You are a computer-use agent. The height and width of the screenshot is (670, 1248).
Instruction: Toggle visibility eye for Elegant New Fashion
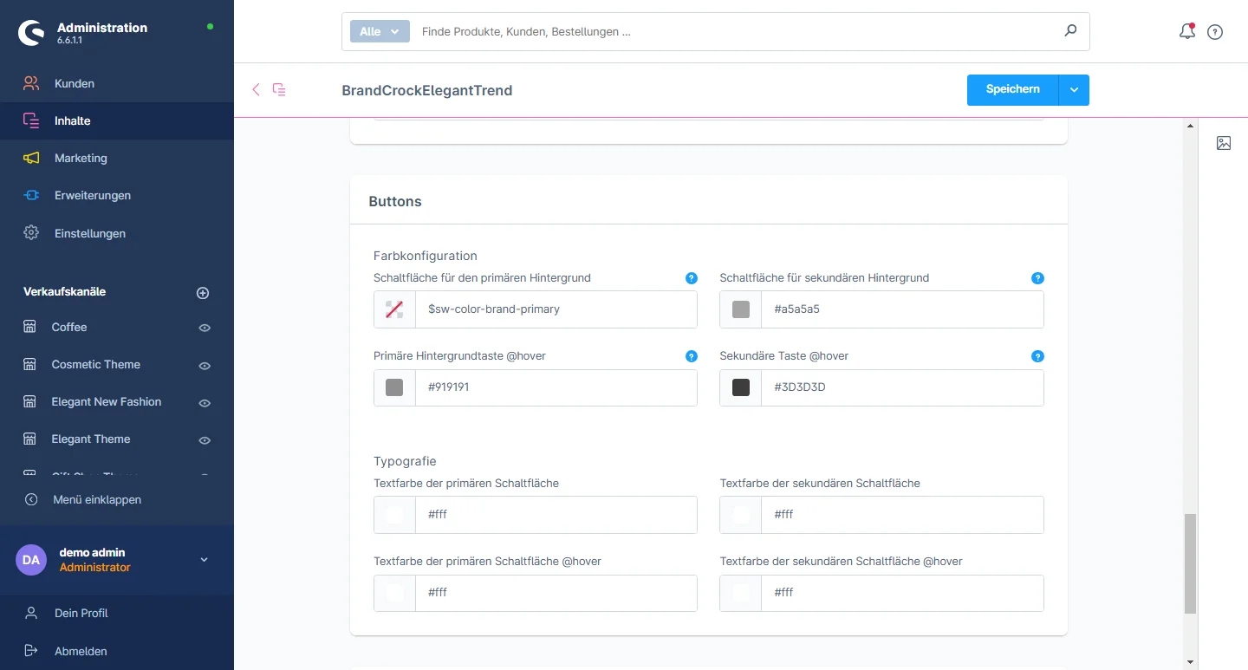click(205, 403)
